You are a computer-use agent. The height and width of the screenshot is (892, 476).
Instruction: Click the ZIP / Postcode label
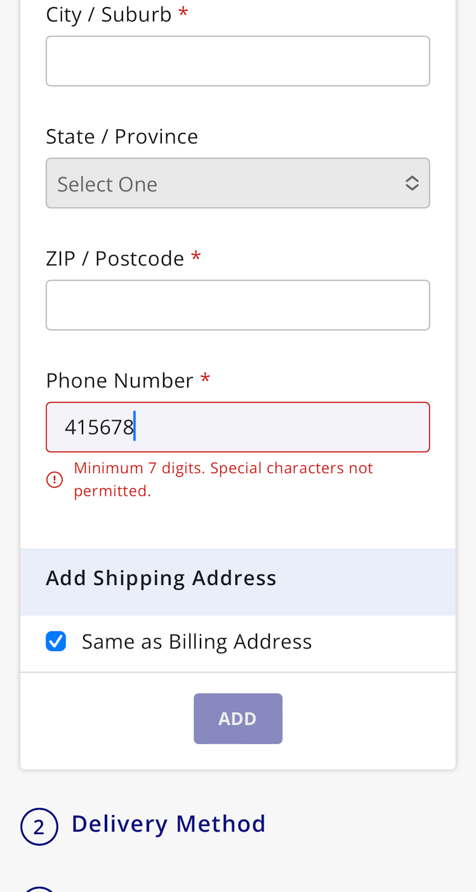[x=115, y=259]
